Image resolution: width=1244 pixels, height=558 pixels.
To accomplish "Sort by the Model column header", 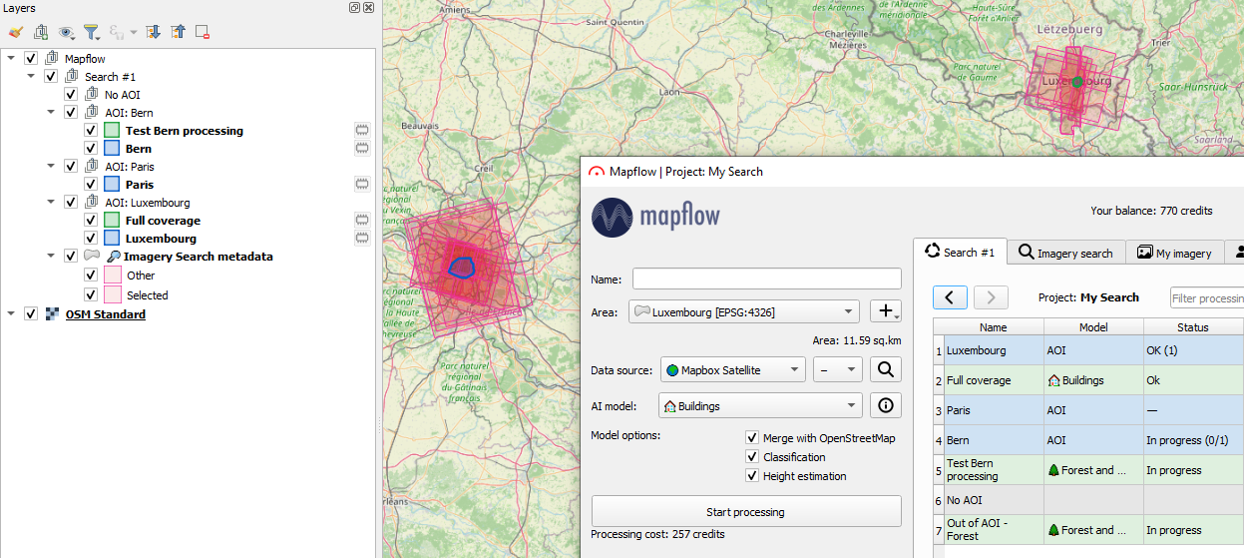I will [x=1093, y=327].
